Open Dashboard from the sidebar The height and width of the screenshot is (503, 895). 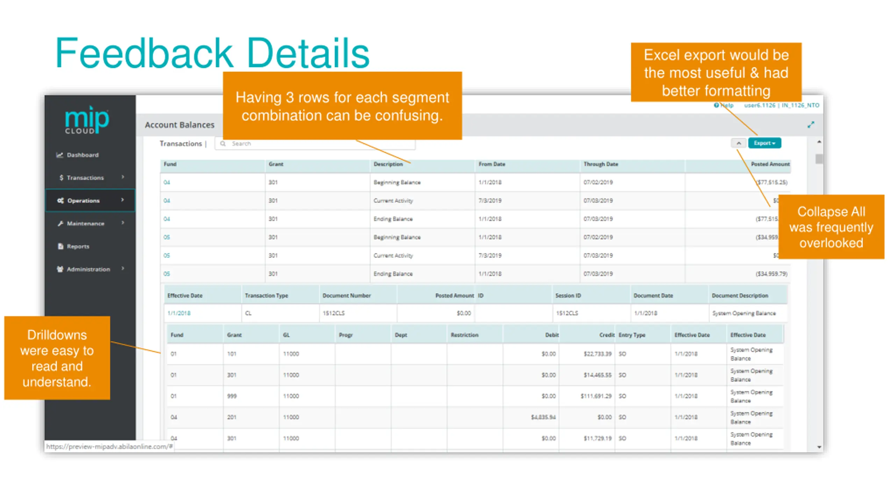coord(83,155)
